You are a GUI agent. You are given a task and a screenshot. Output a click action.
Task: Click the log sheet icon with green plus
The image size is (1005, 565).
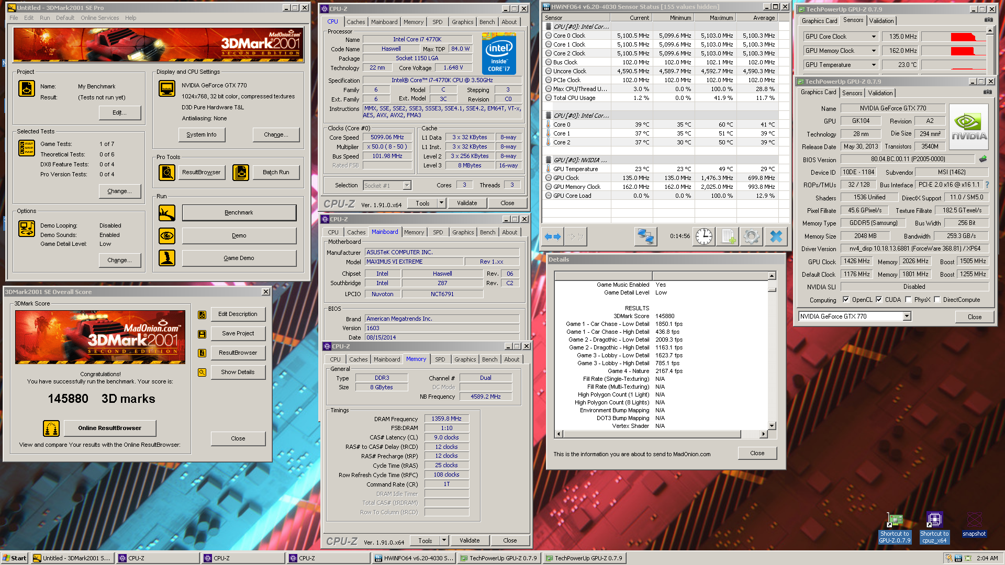point(728,236)
